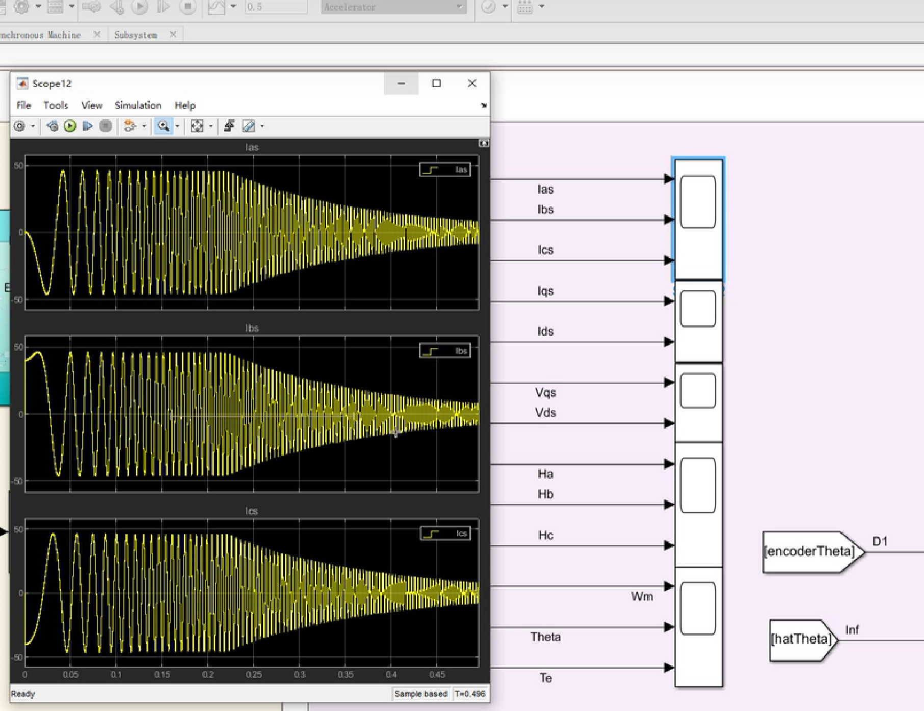Click the Ics legend box in bottom plot
Screen dimensions: 924x711
(445, 533)
